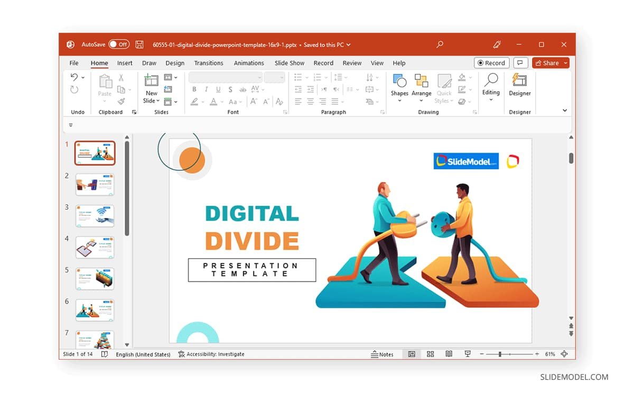634x393 pixels.
Task: Click the Record button at top right
Action: pos(491,63)
